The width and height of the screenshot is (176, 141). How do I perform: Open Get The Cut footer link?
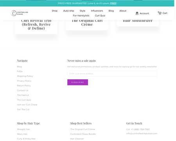point(23,109)
